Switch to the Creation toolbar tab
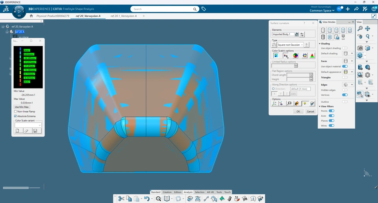The width and height of the screenshot is (378, 203). (167, 192)
